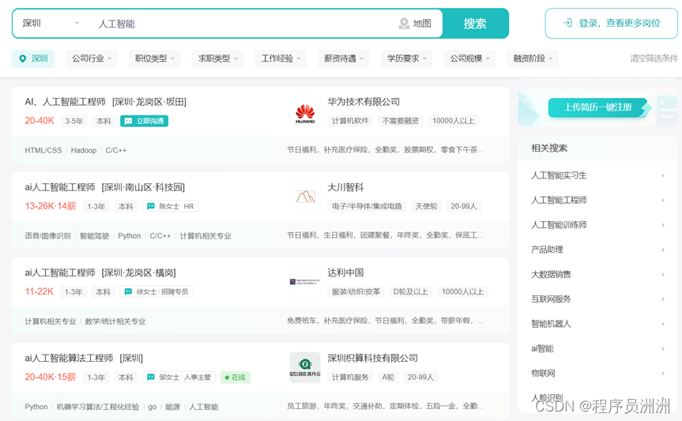
Task: Toggle the 深圳 location filter chip
Action: 33,58
